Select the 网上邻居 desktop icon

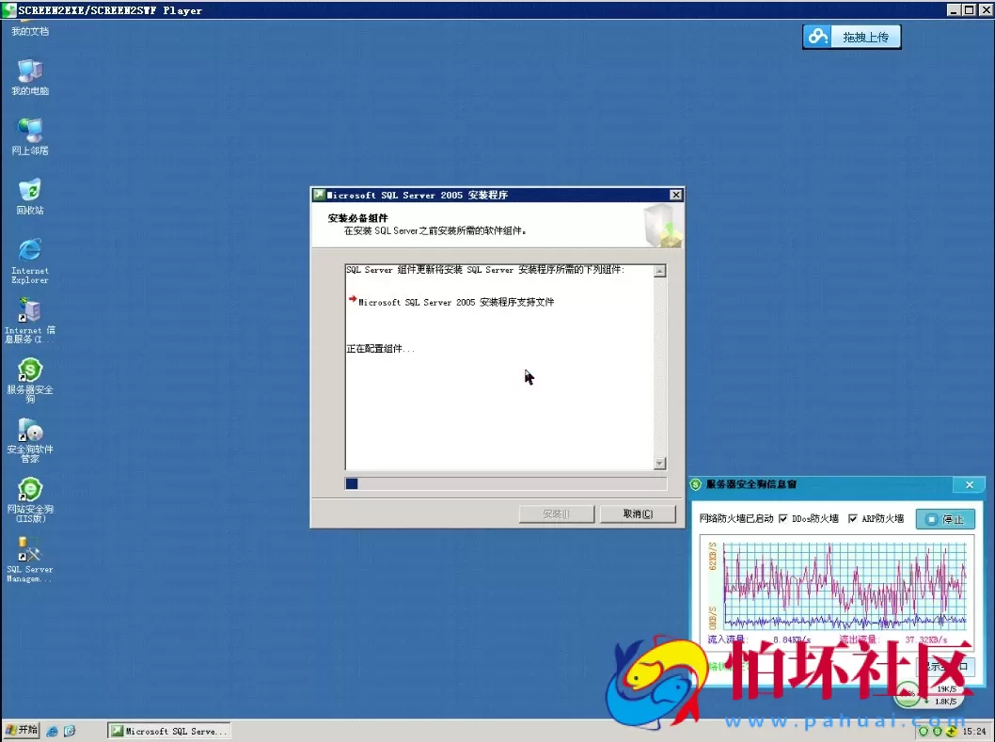[30, 132]
